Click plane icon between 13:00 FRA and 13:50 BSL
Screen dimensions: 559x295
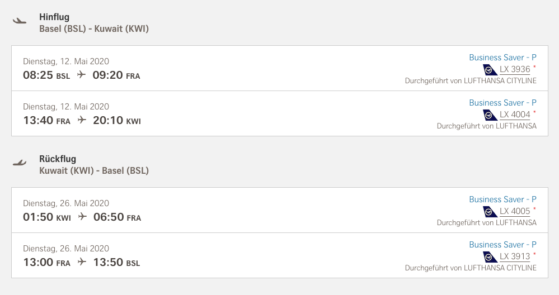coord(82,262)
